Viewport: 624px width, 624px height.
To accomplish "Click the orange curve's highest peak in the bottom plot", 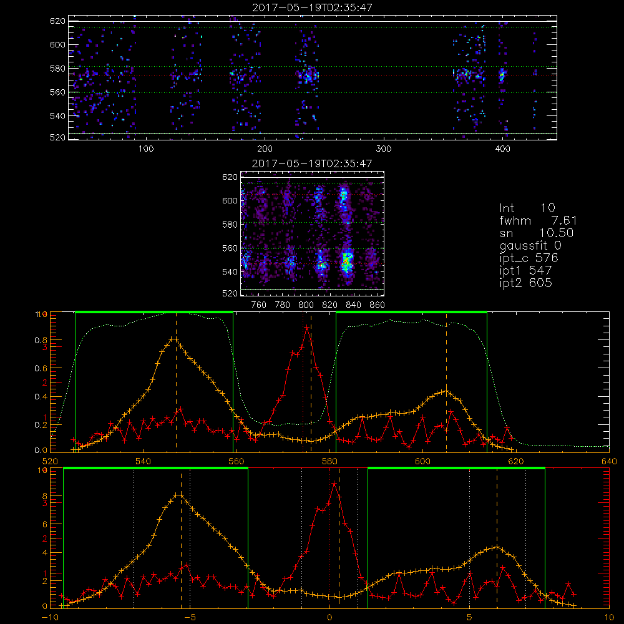I will click(x=178, y=495).
